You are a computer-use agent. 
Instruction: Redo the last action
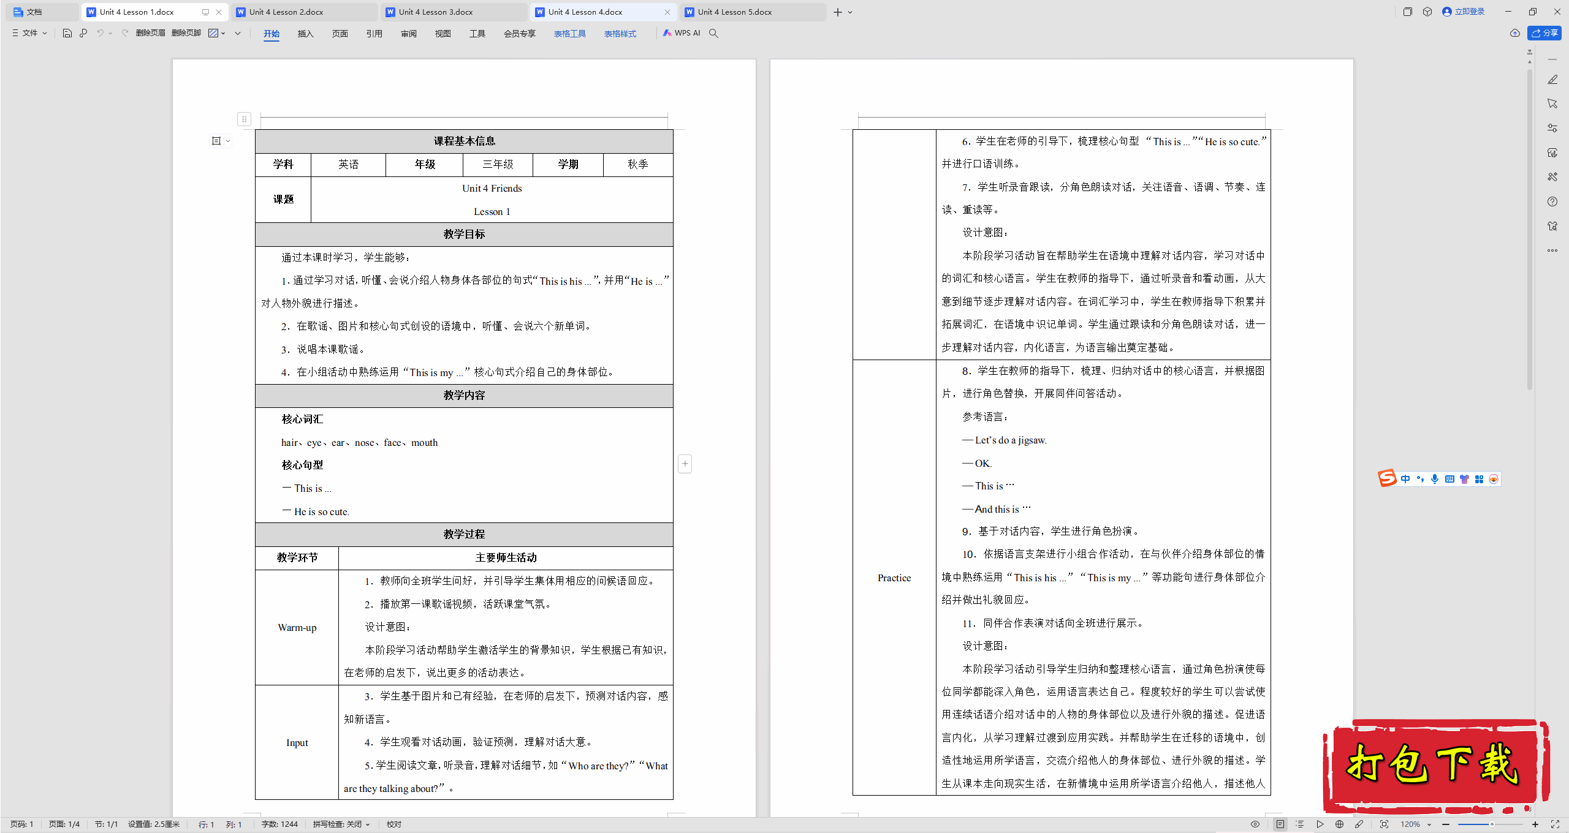(125, 33)
